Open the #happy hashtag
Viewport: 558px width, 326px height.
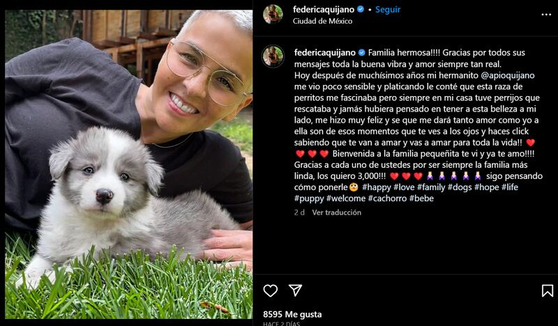click(377, 187)
